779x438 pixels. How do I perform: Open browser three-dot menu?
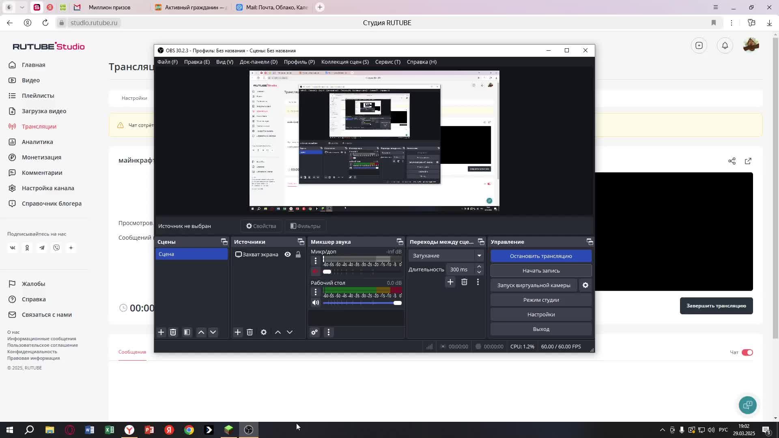click(x=732, y=23)
